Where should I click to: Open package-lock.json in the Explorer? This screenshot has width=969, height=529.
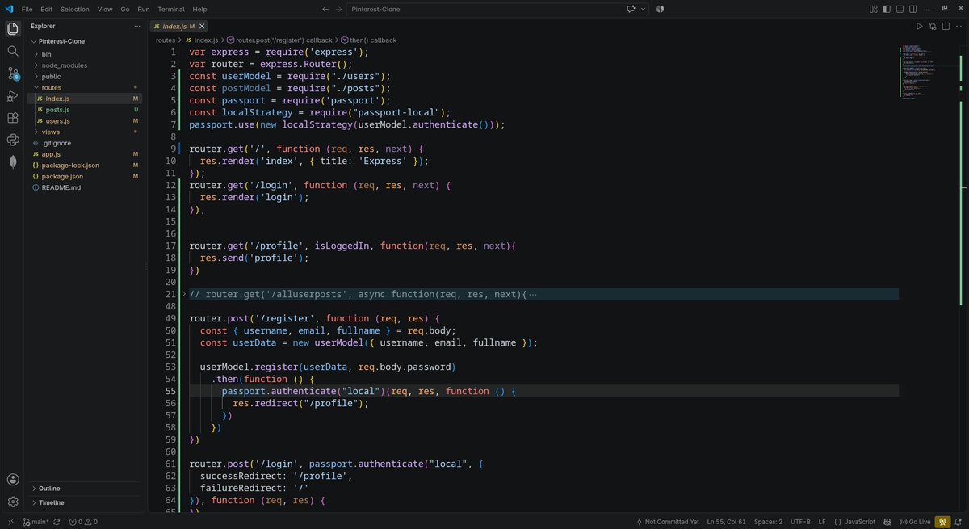coord(85,165)
